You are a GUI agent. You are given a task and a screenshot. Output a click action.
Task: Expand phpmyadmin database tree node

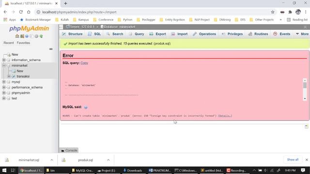tap(4, 93)
